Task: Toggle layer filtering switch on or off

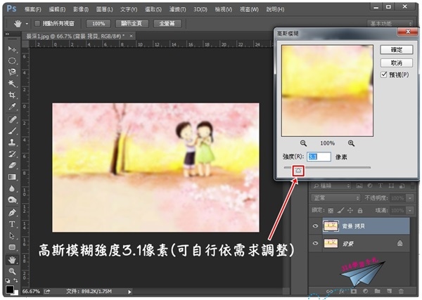Action: (x=411, y=185)
